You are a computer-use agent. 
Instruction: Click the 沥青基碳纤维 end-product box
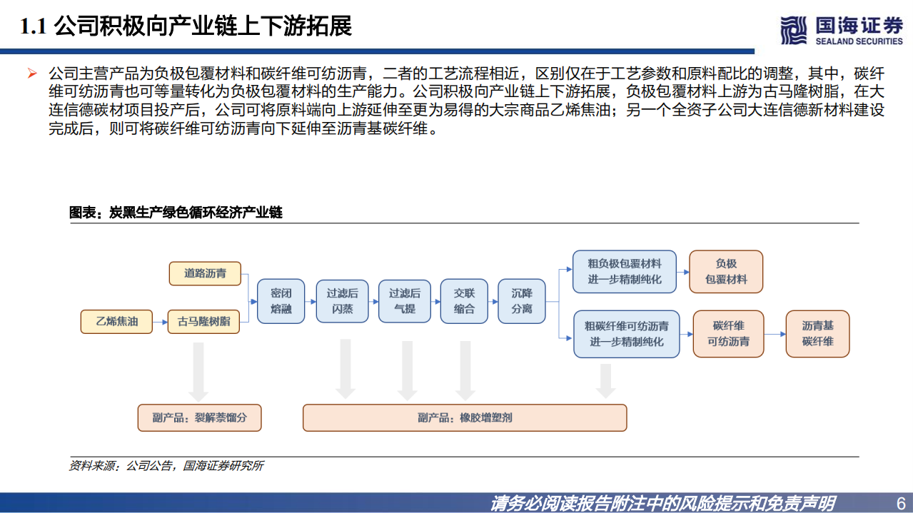tap(817, 333)
